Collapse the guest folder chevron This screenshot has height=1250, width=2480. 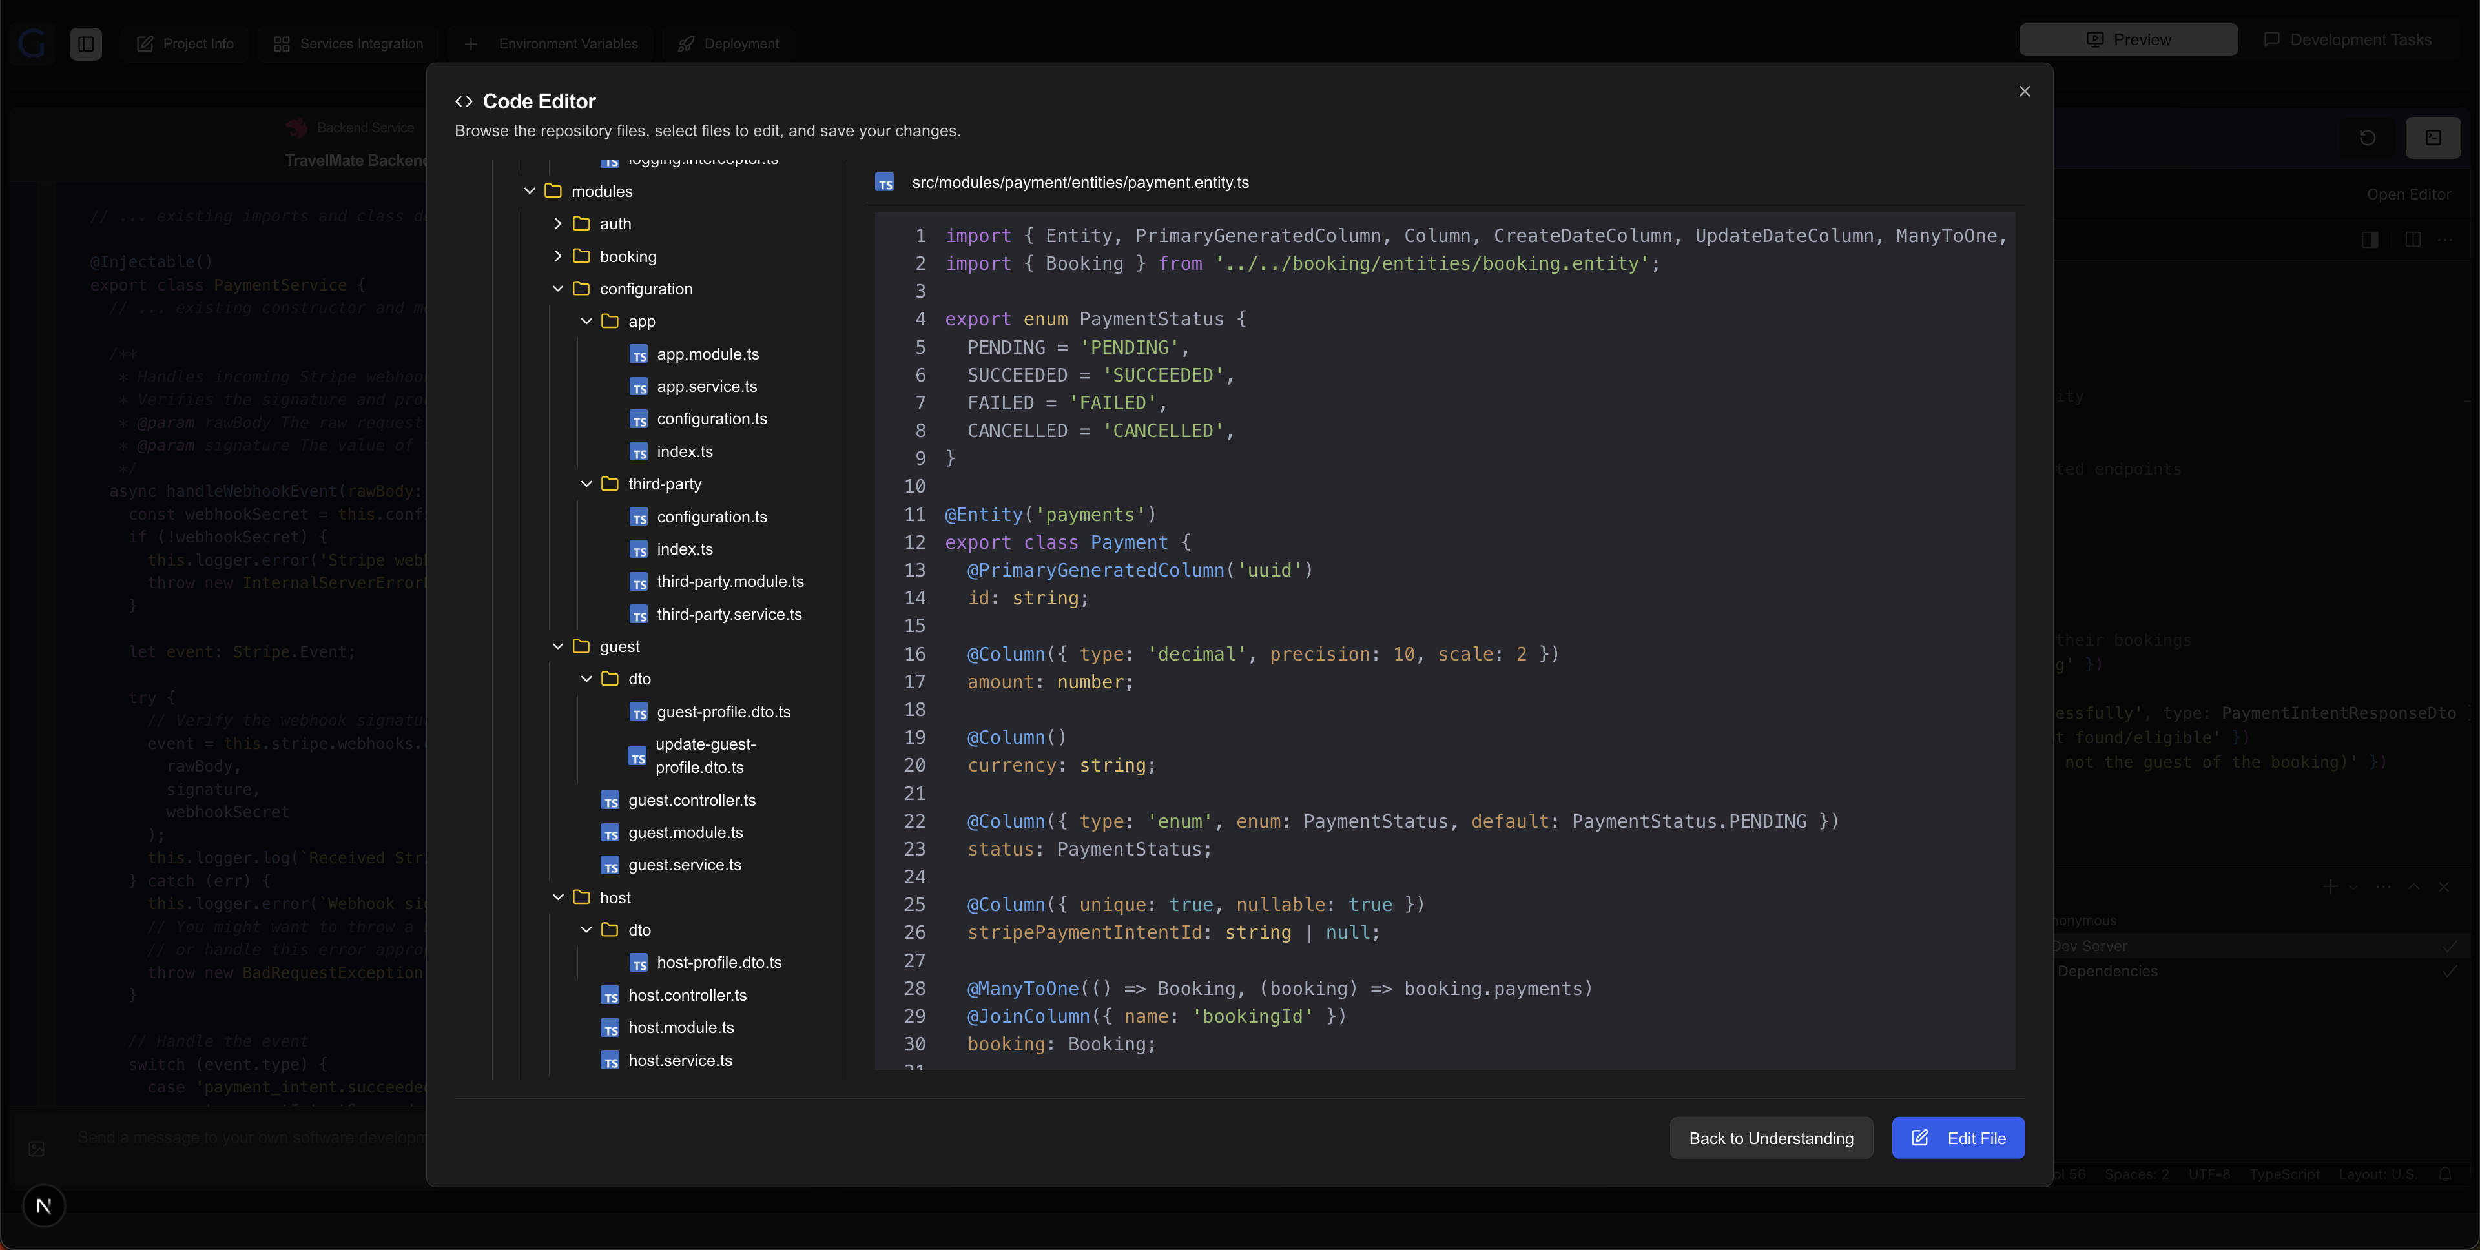pyautogui.click(x=557, y=646)
